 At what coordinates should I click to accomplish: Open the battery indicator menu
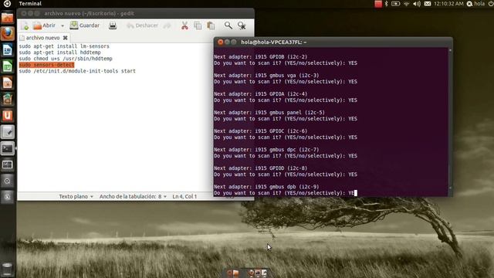[x=396, y=4]
